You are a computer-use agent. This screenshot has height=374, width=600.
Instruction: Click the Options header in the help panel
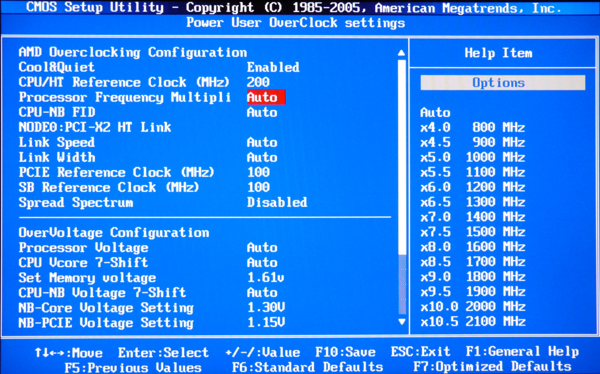[502, 83]
